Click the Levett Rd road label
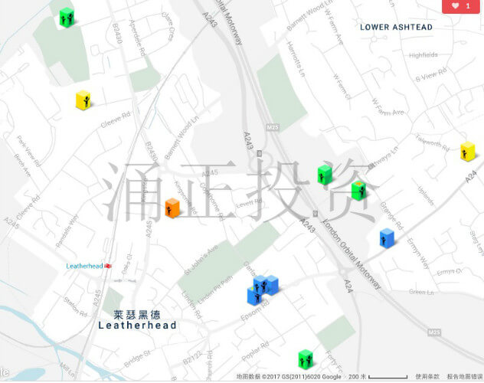Image resolution: width=484 pixels, height=383 pixels. pos(249,204)
